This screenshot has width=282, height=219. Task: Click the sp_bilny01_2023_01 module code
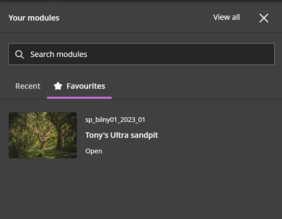pos(115,120)
